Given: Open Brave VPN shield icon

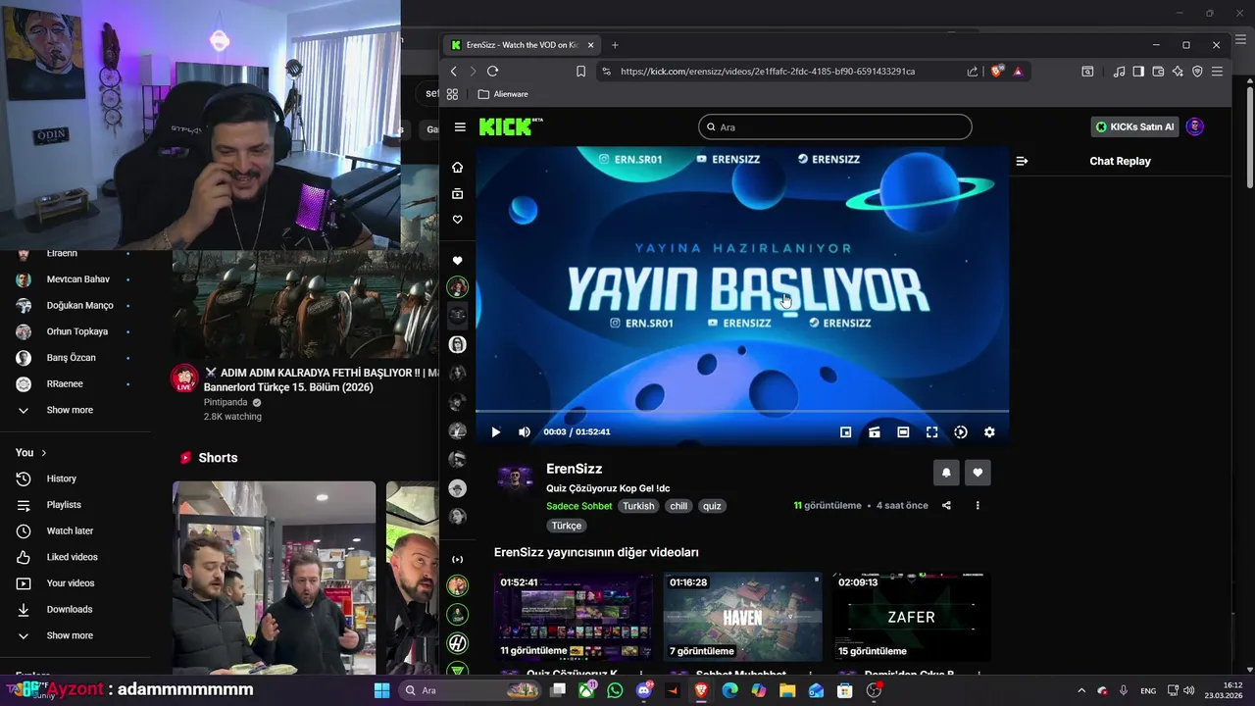Looking at the screenshot, I should coord(1197,72).
